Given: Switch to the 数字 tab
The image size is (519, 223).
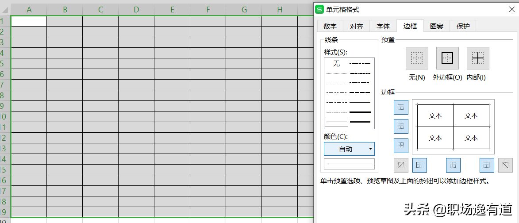Looking at the screenshot, I should 330,27.
